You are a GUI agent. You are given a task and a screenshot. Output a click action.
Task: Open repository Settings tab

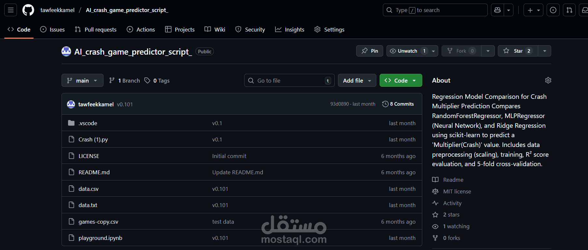tap(329, 30)
